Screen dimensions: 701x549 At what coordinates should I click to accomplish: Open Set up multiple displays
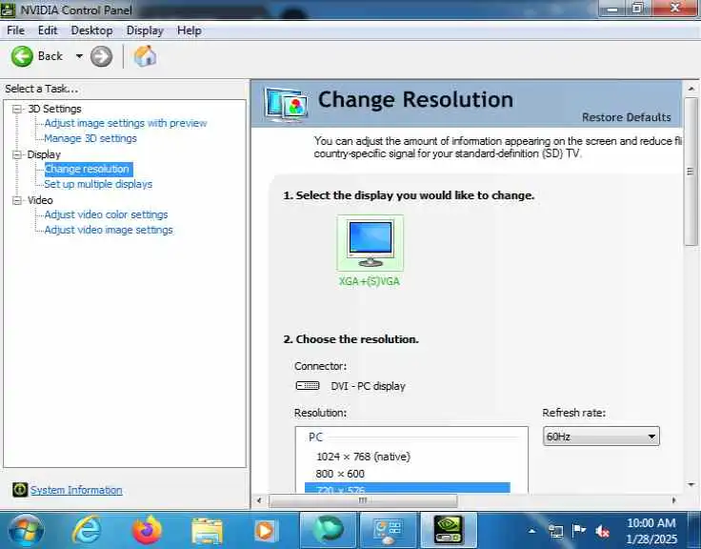98,184
